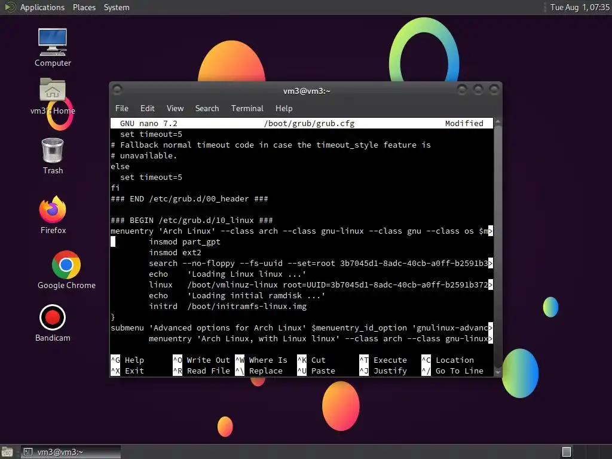Click the terminal window menu button at title bar left
This screenshot has height=459, width=612.
[x=117, y=90]
